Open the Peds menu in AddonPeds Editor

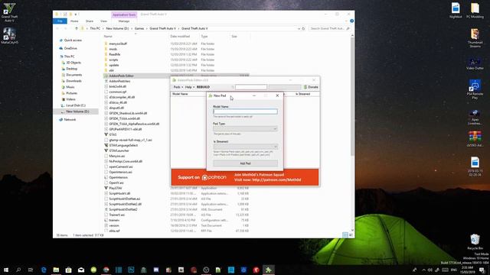(x=178, y=87)
